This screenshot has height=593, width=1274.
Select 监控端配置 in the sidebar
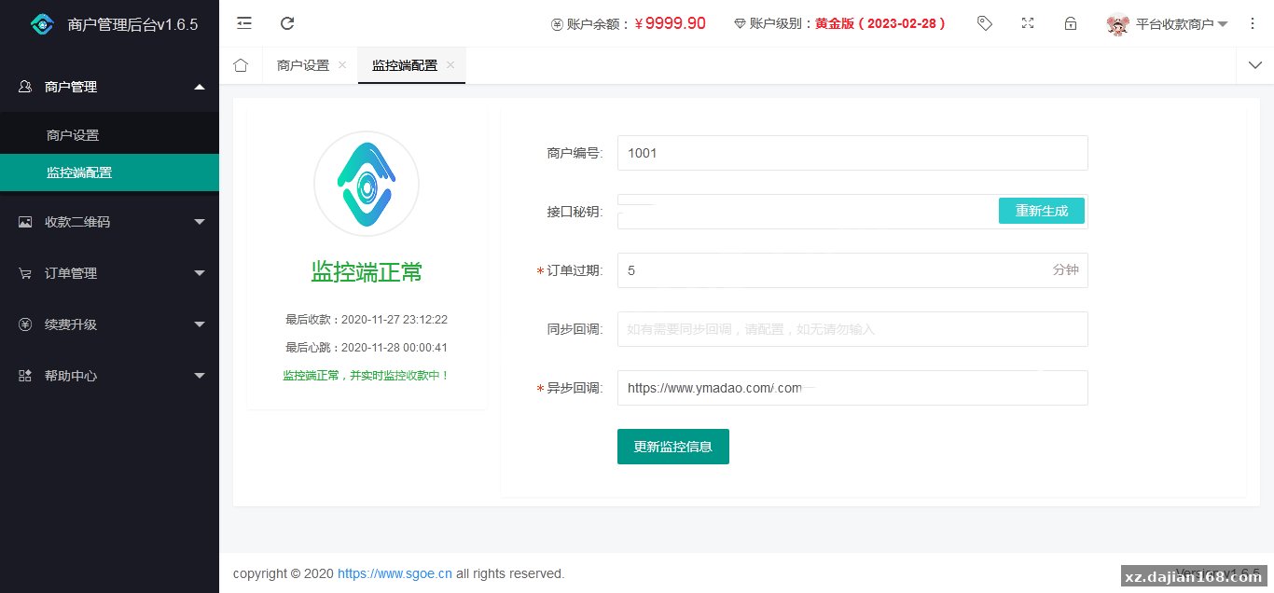(x=109, y=172)
